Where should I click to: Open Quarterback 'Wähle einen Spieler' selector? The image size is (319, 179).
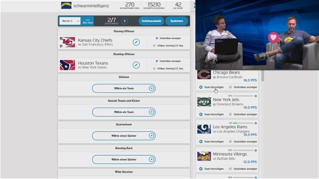click(124, 136)
